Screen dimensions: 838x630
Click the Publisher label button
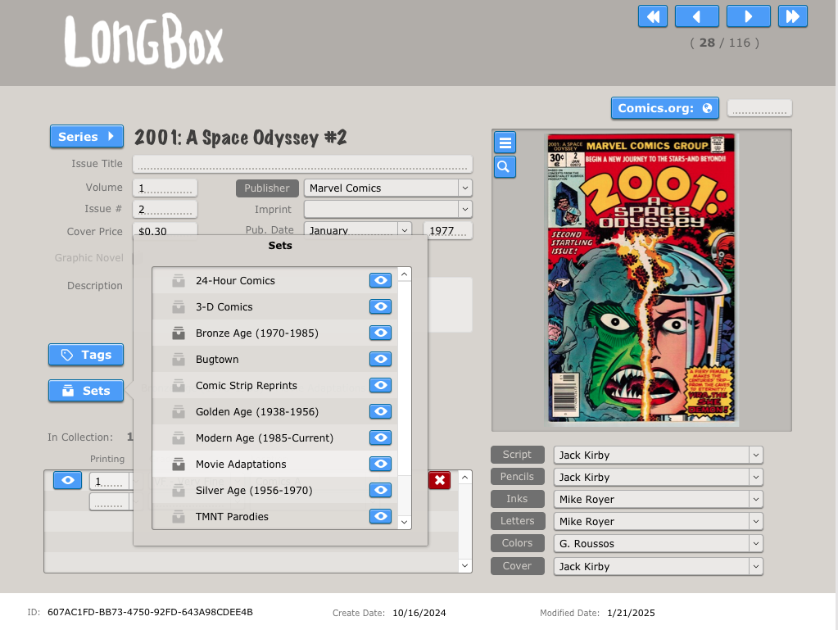click(267, 188)
